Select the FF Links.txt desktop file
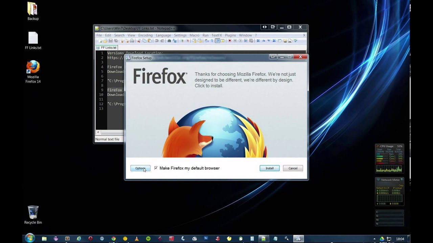This screenshot has width=433, height=243. pos(33,41)
